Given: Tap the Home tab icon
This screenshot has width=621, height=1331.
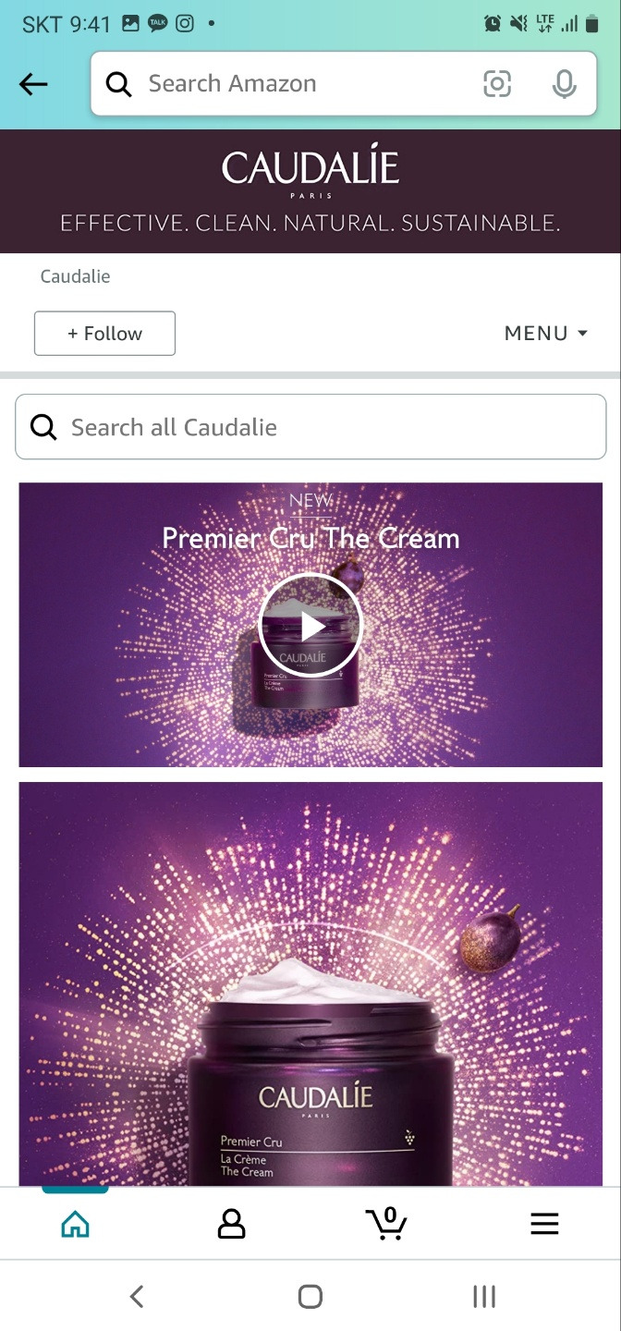Looking at the screenshot, I should click(x=75, y=1225).
